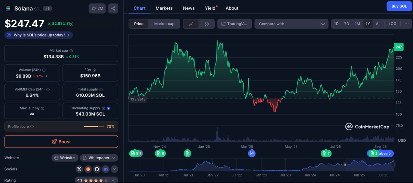Open the info icon beside Volume (24h)
The height and width of the screenshot is (183, 413).
44,70
